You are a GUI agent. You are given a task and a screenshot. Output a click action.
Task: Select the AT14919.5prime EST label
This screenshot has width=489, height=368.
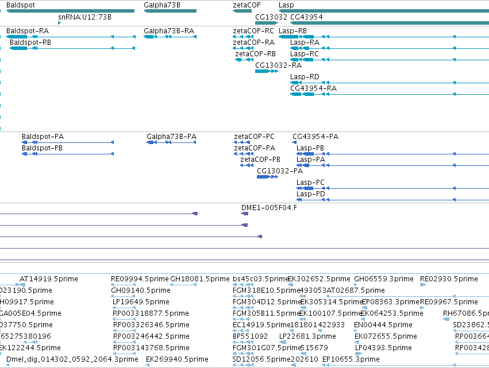click(x=49, y=279)
